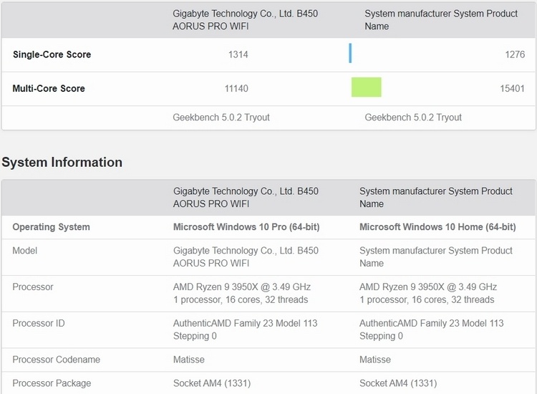The width and height of the screenshot is (537, 394).
Task: Click the blue single-core comparison bar
Action: (x=351, y=54)
